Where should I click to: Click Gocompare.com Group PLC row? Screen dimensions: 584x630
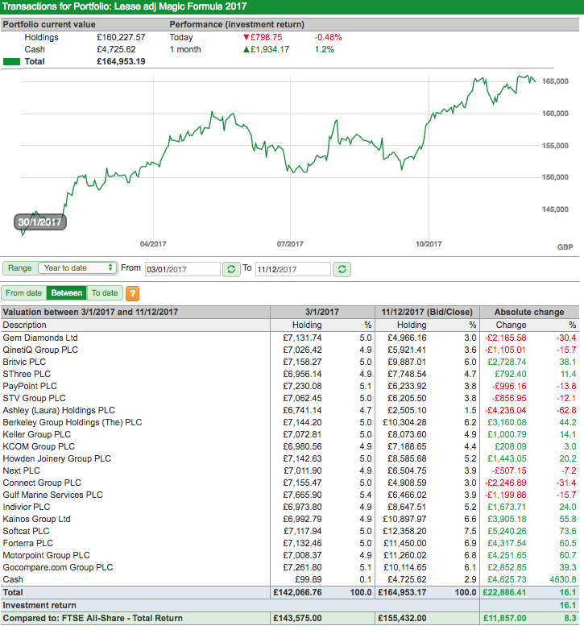tap(290, 567)
